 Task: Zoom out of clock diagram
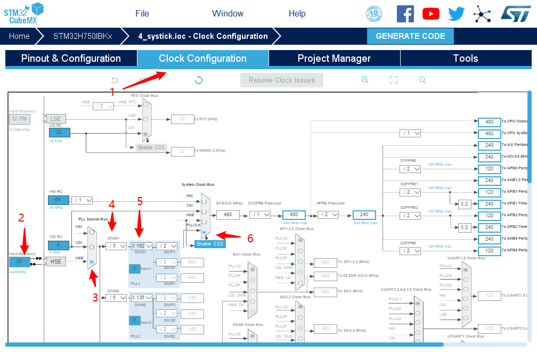point(422,80)
